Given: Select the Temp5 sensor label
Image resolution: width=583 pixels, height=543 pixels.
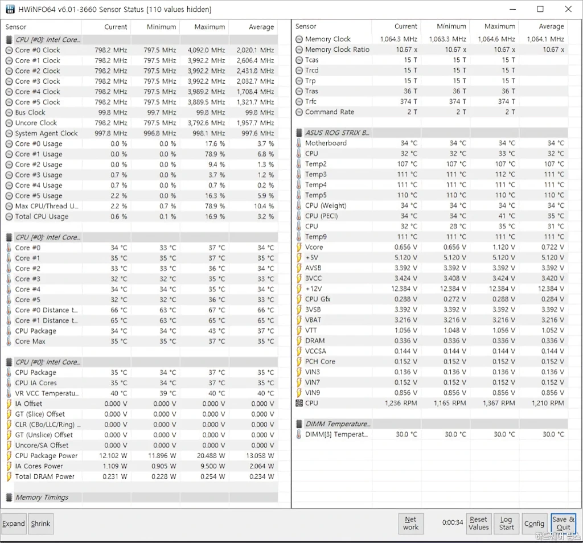Looking at the screenshot, I should pos(316,195).
